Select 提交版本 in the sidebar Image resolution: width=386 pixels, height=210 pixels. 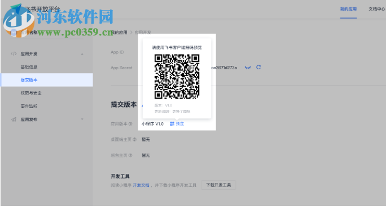click(47, 80)
